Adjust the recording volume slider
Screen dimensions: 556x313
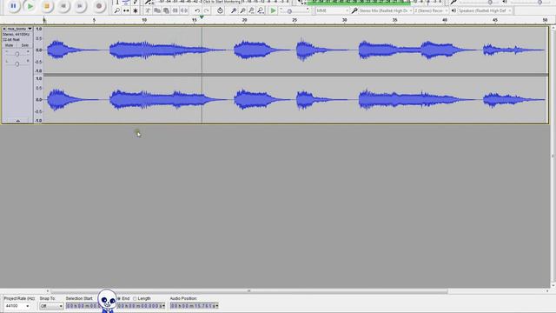[490, 2]
